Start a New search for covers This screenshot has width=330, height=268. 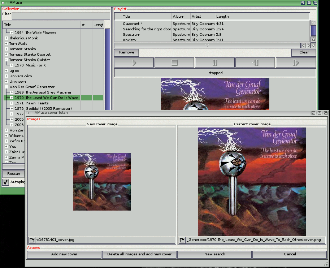coord(214,254)
